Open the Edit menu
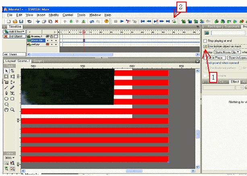Viewport: 247px width, 176px height. coord(19,15)
